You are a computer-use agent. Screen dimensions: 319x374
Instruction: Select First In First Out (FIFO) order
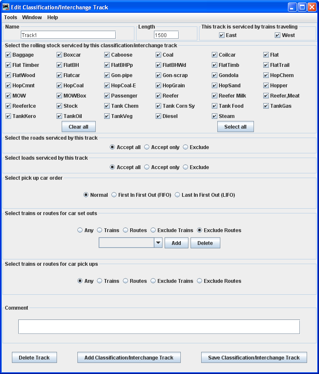tap(114, 195)
